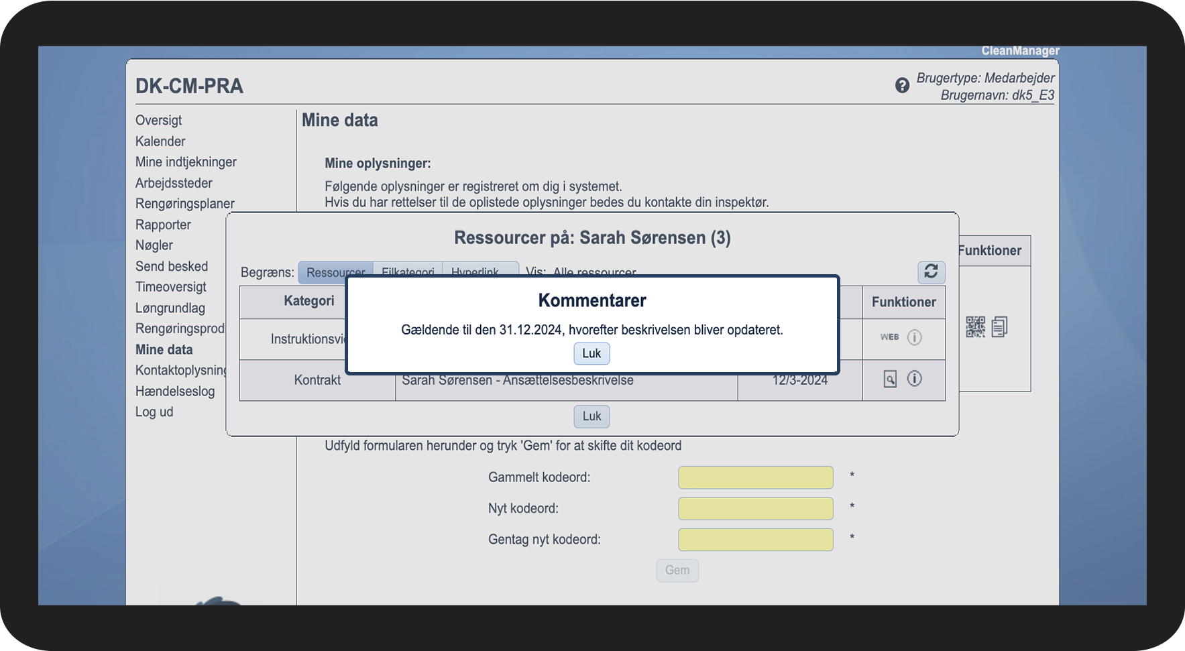1185x651 pixels.
Task: Click the help question mark icon
Action: [902, 86]
